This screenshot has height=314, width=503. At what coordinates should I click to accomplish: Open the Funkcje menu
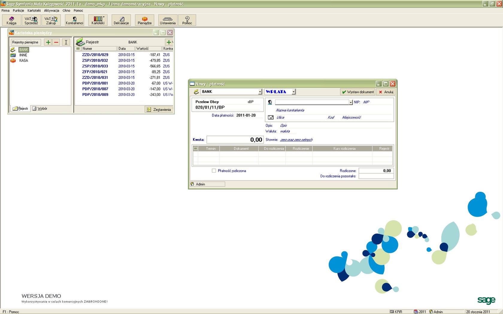pyautogui.click(x=18, y=10)
